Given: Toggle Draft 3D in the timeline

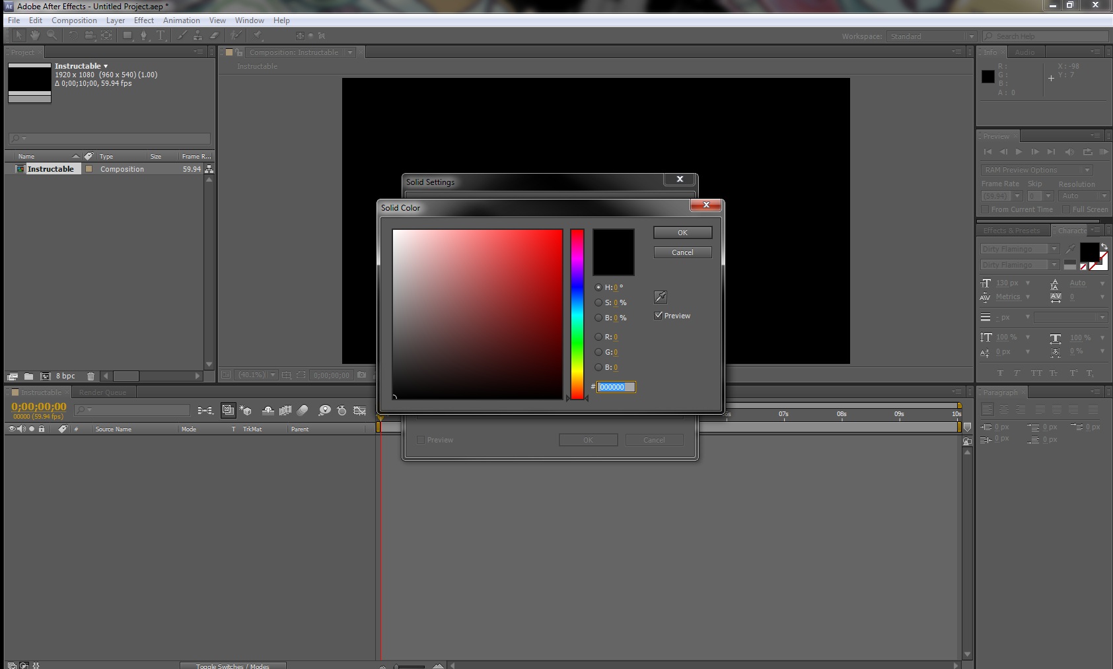Looking at the screenshot, I should (245, 410).
